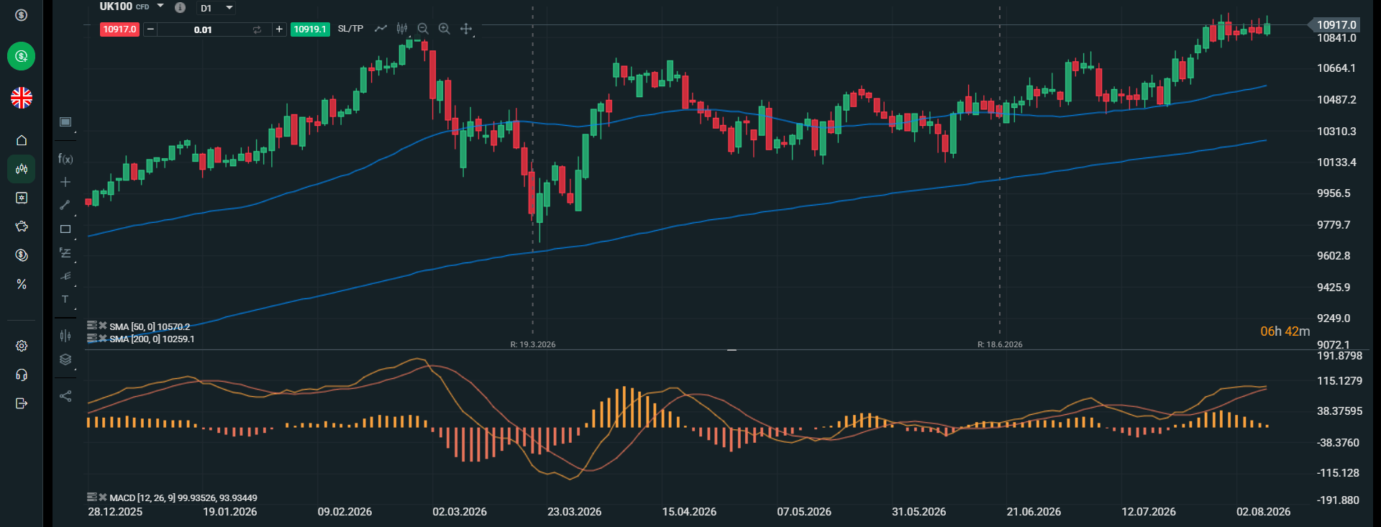Open the f(x) indicators menu
1381x527 pixels.
point(65,159)
